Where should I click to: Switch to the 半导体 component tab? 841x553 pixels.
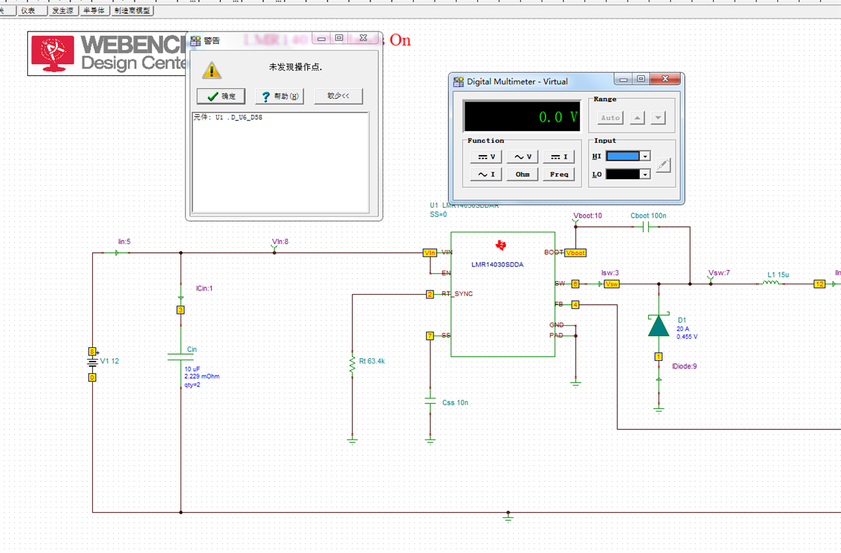tap(94, 11)
